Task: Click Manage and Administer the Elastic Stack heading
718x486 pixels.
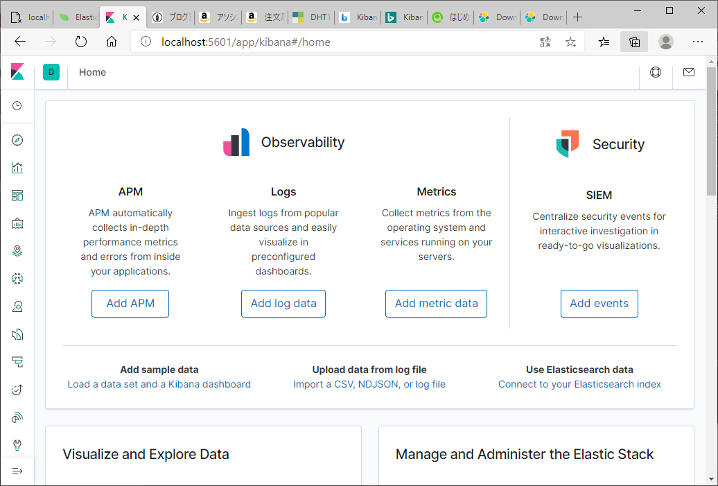Action: (525, 454)
